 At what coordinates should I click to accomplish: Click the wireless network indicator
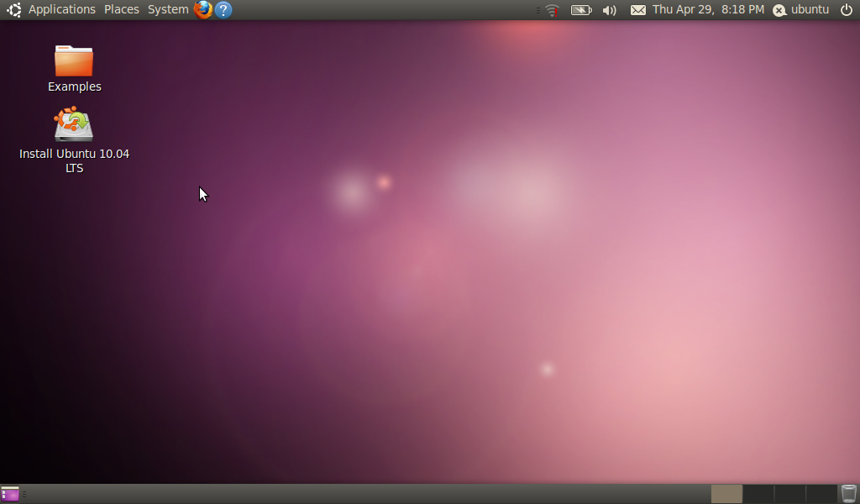pos(551,10)
